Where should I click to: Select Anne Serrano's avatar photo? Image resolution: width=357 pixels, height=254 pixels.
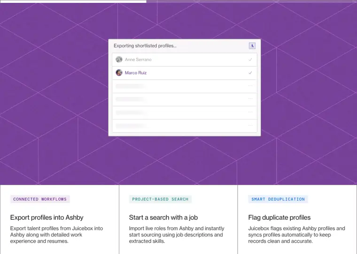(119, 60)
